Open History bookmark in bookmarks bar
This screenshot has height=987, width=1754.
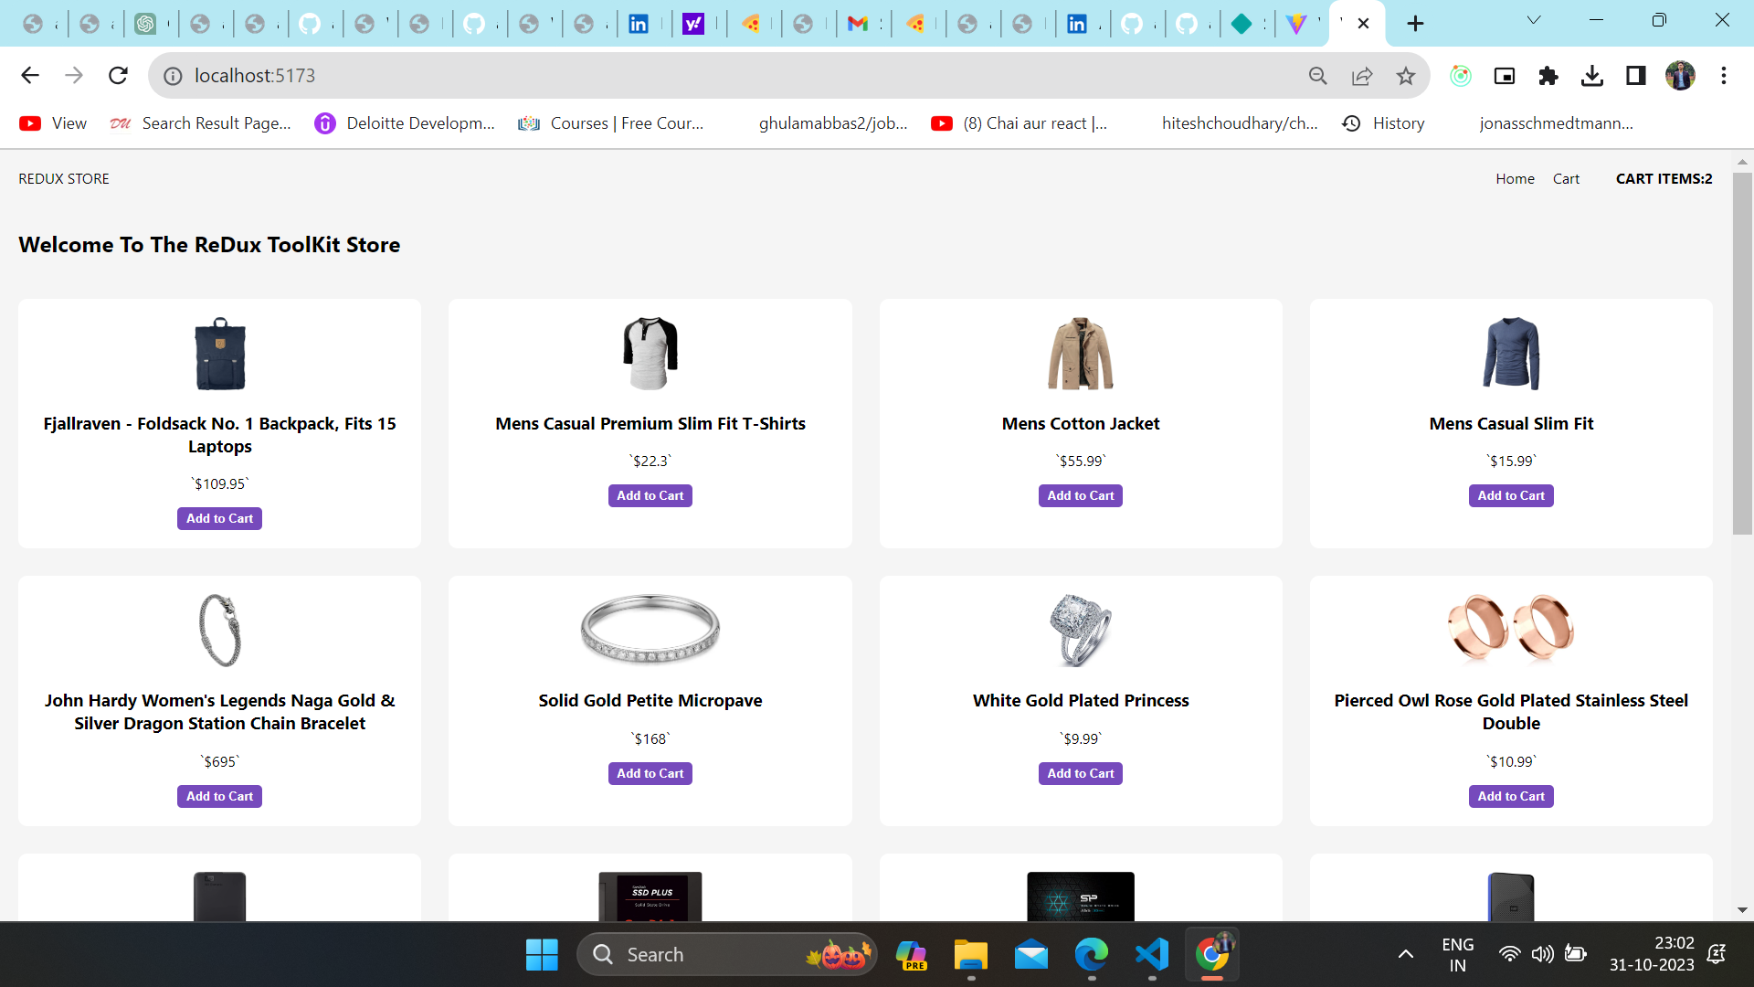click(1397, 123)
